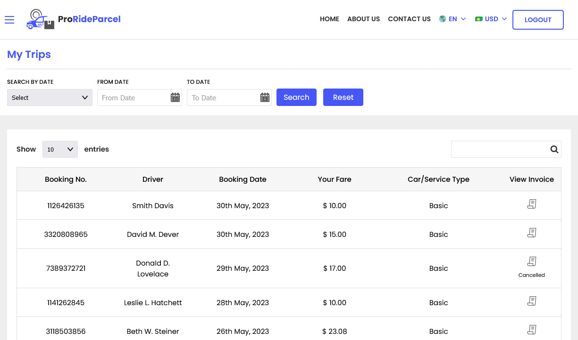Select booking number 1141262845
Screen dimensions: 578x340
click(66, 303)
